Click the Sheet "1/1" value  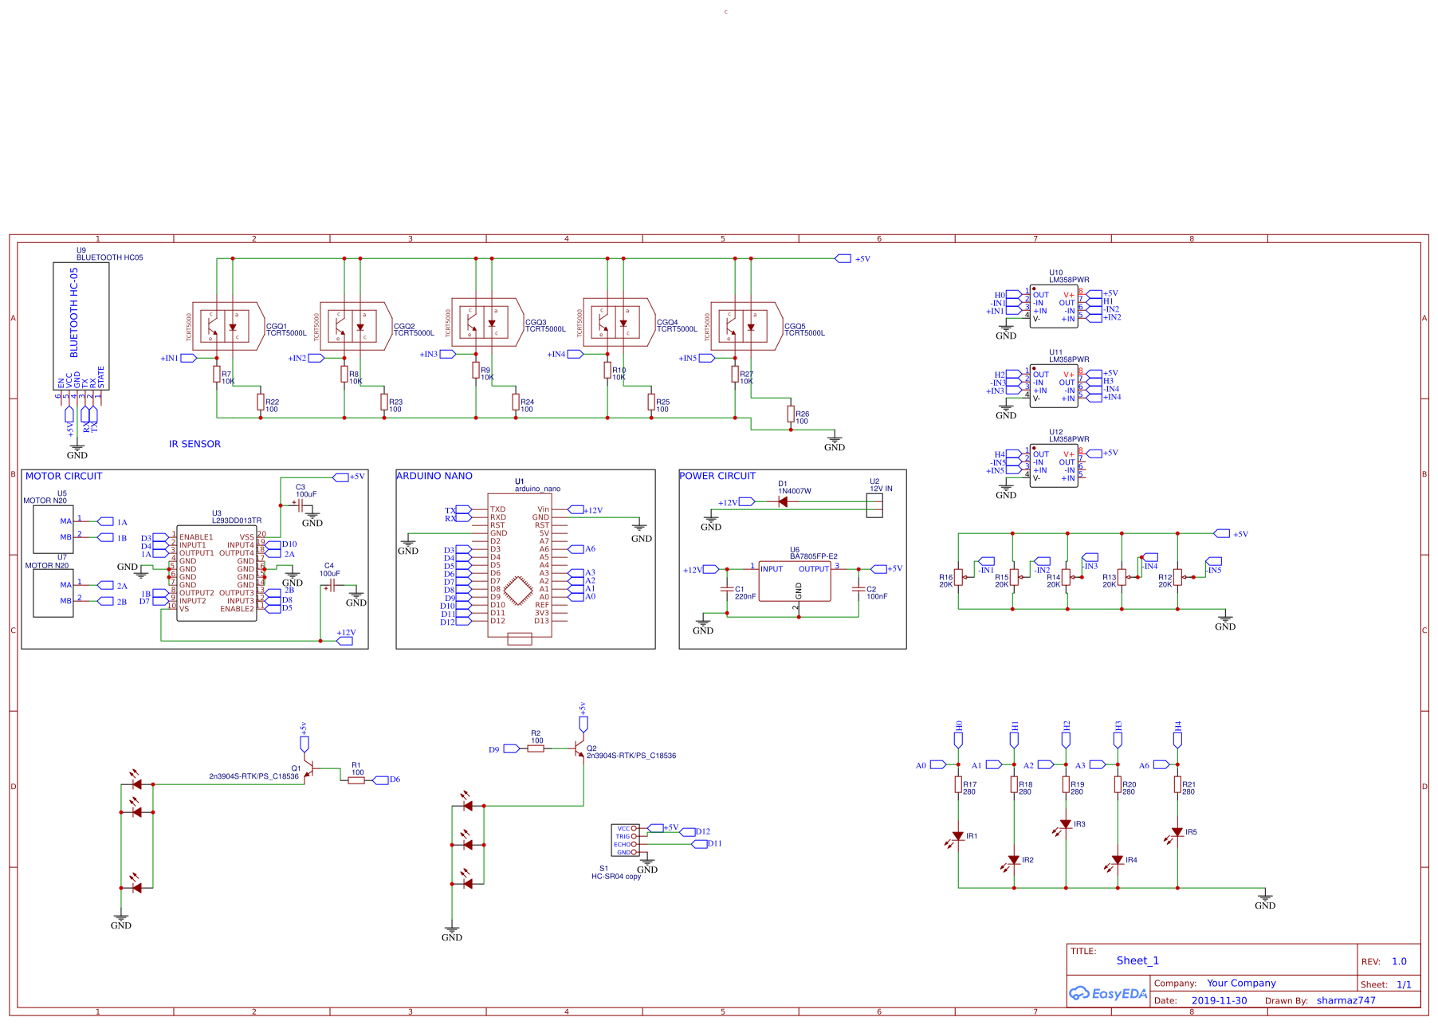[1404, 984]
